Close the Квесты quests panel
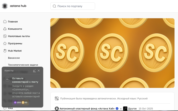 coord(39,70)
